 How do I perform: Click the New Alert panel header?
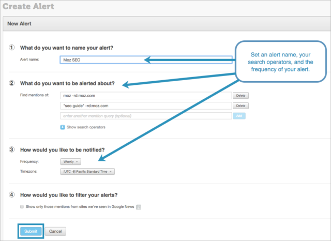[165, 23]
